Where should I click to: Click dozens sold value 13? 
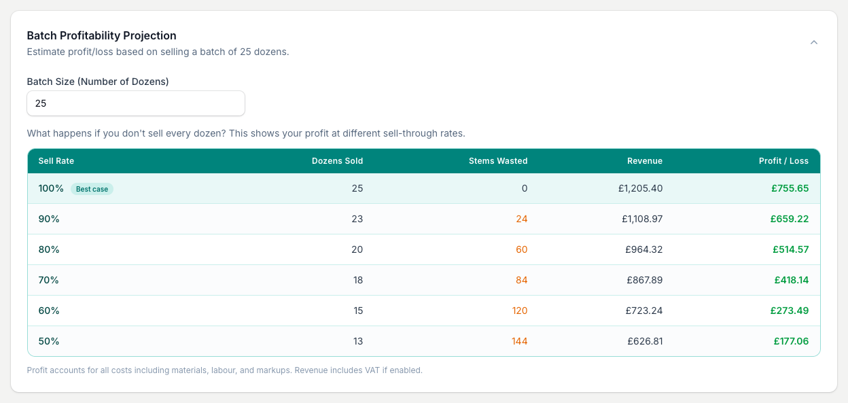click(357, 341)
